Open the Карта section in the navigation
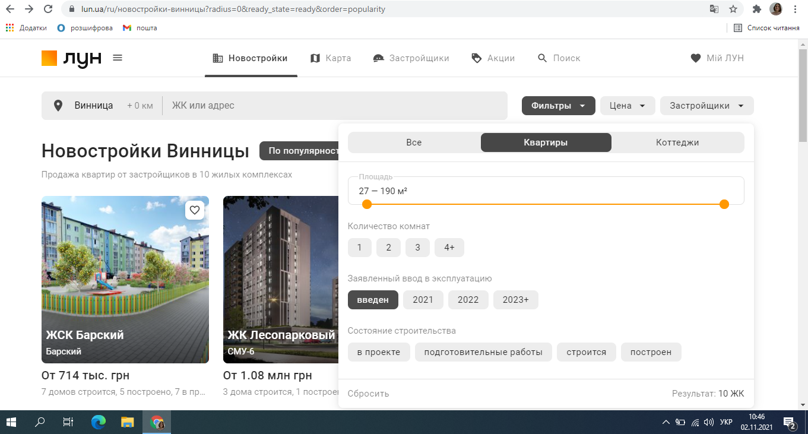 pos(331,58)
